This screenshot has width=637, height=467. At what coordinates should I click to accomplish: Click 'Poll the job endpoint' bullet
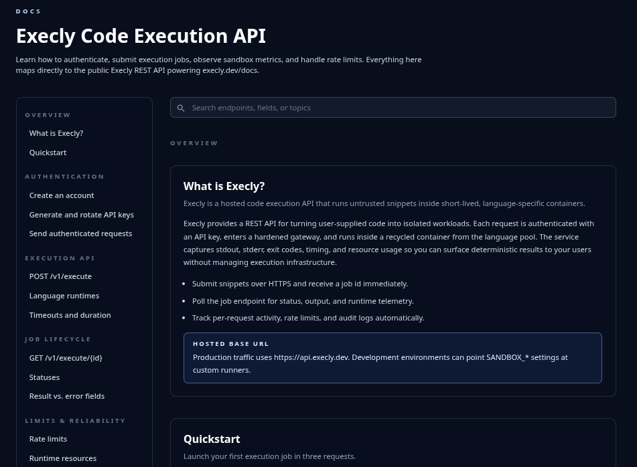tap(303, 301)
